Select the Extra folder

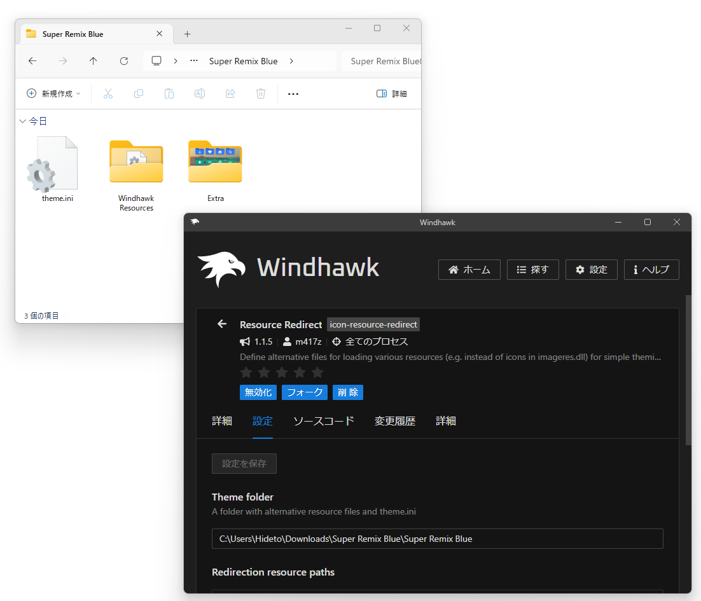click(x=216, y=170)
